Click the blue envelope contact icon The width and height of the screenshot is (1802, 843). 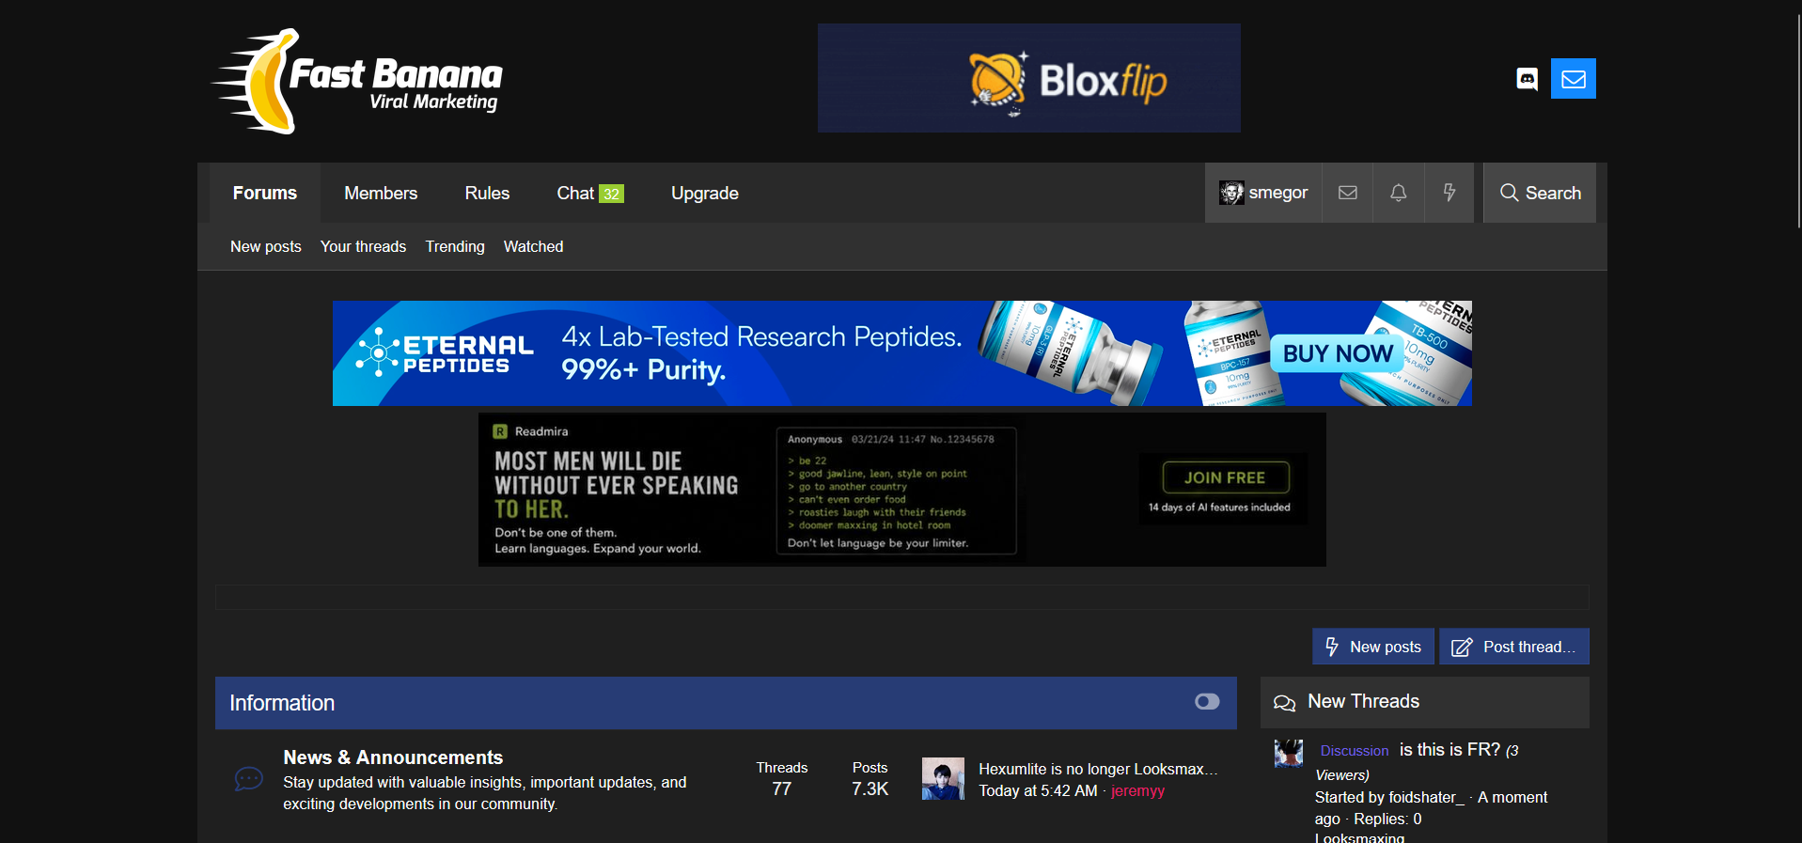pyautogui.click(x=1574, y=79)
